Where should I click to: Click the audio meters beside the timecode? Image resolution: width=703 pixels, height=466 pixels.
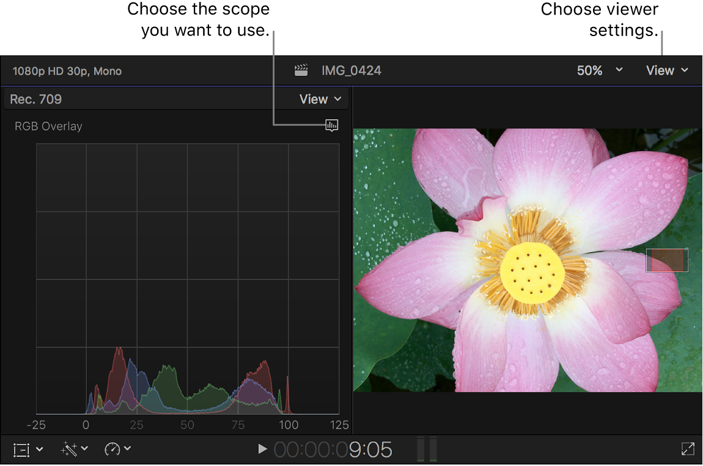point(428,449)
